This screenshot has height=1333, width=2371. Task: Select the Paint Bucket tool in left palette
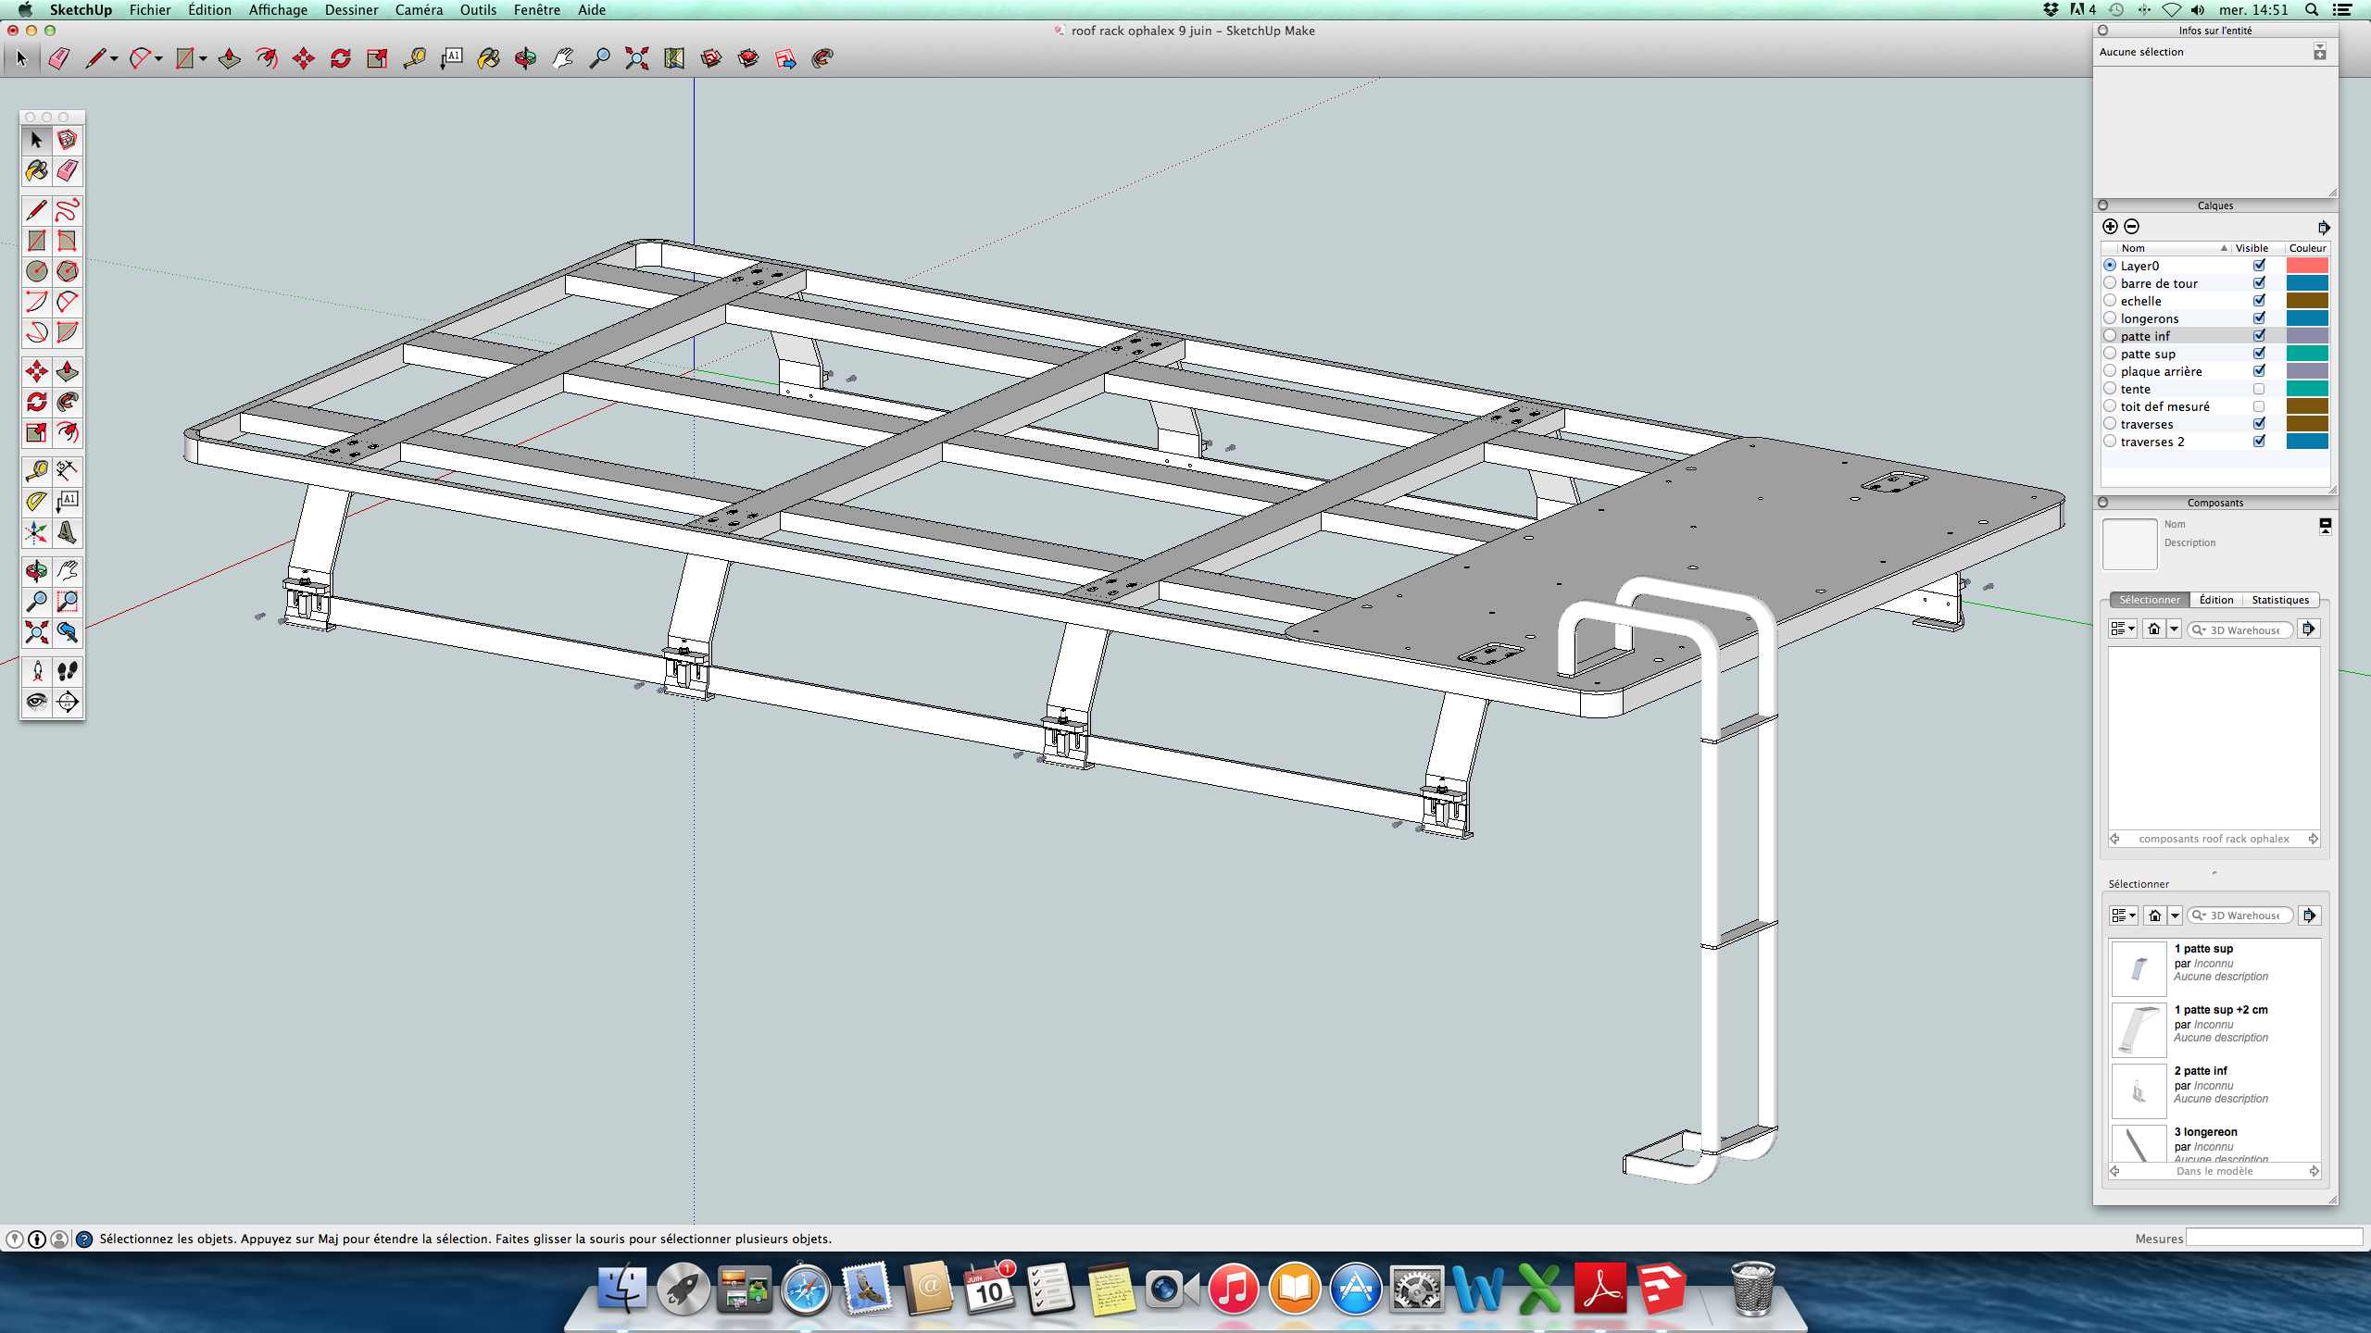pyautogui.click(x=36, y=170)
